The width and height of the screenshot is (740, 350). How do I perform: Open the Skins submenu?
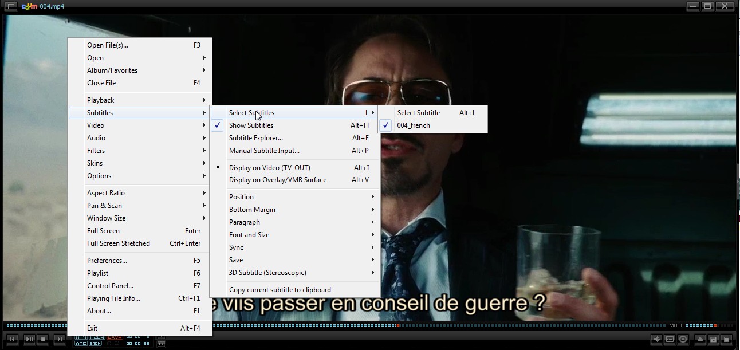tap(140, 163)
